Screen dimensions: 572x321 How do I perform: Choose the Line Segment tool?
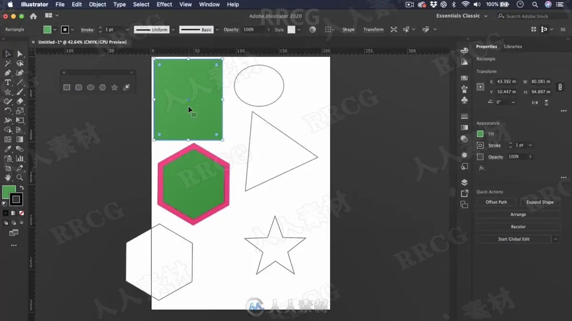[x=20, y=82]
